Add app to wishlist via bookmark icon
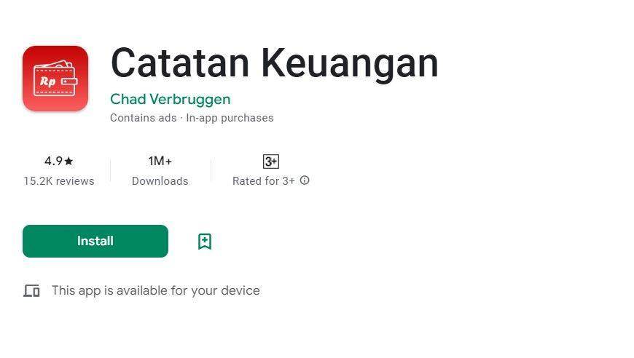This screenshot has height=358, width=634. click(205, 242)
